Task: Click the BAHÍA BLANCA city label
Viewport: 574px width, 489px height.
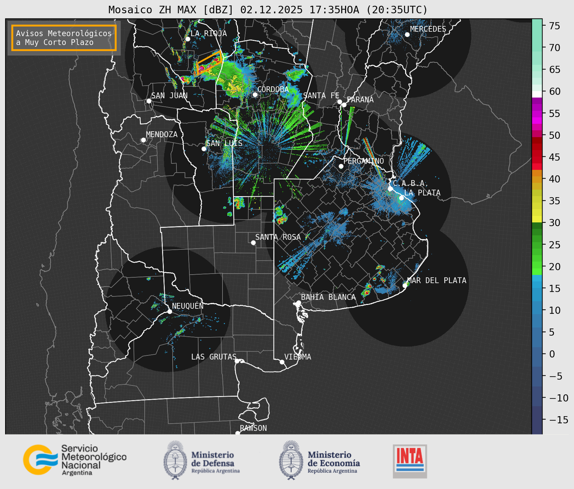Action: click(328, 297)
